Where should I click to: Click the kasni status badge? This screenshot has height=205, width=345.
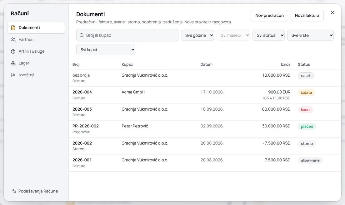point(306,110)
